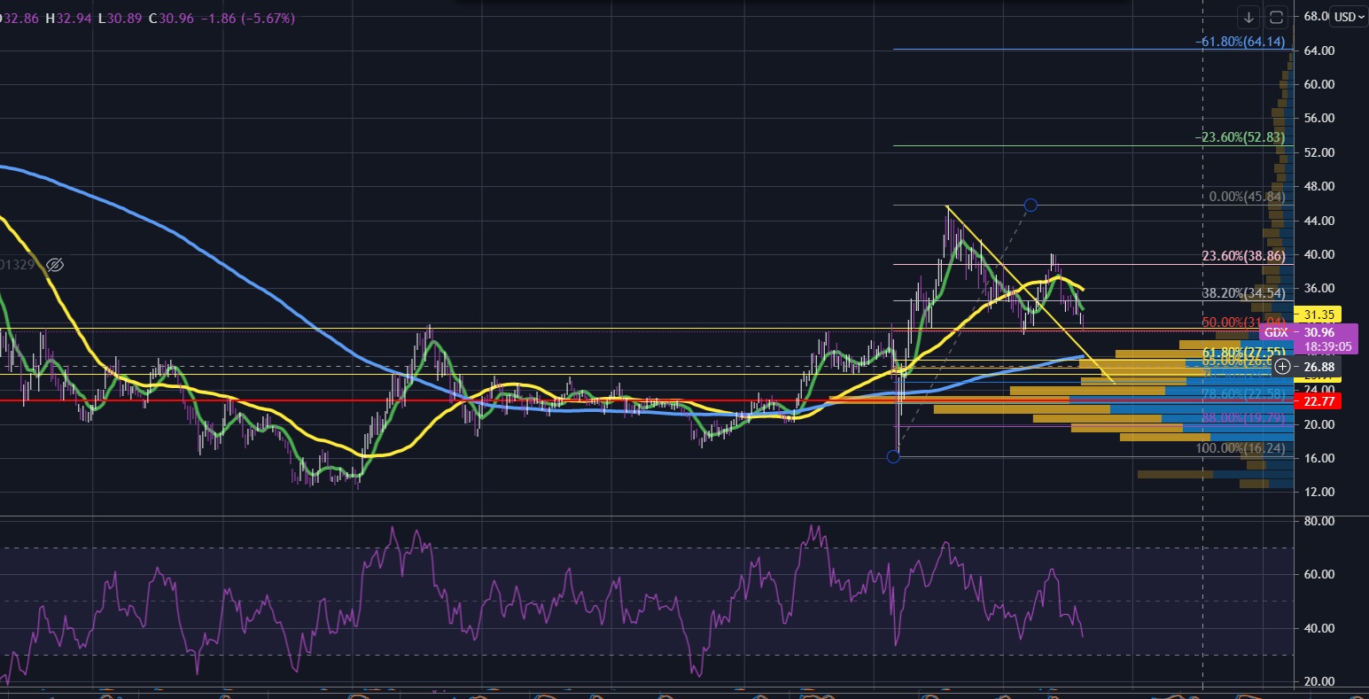This screenshot has width=1369, height=699.
Task: Click the 38.20%(34.54) Fibonacci label
Action: point(1243,291)
